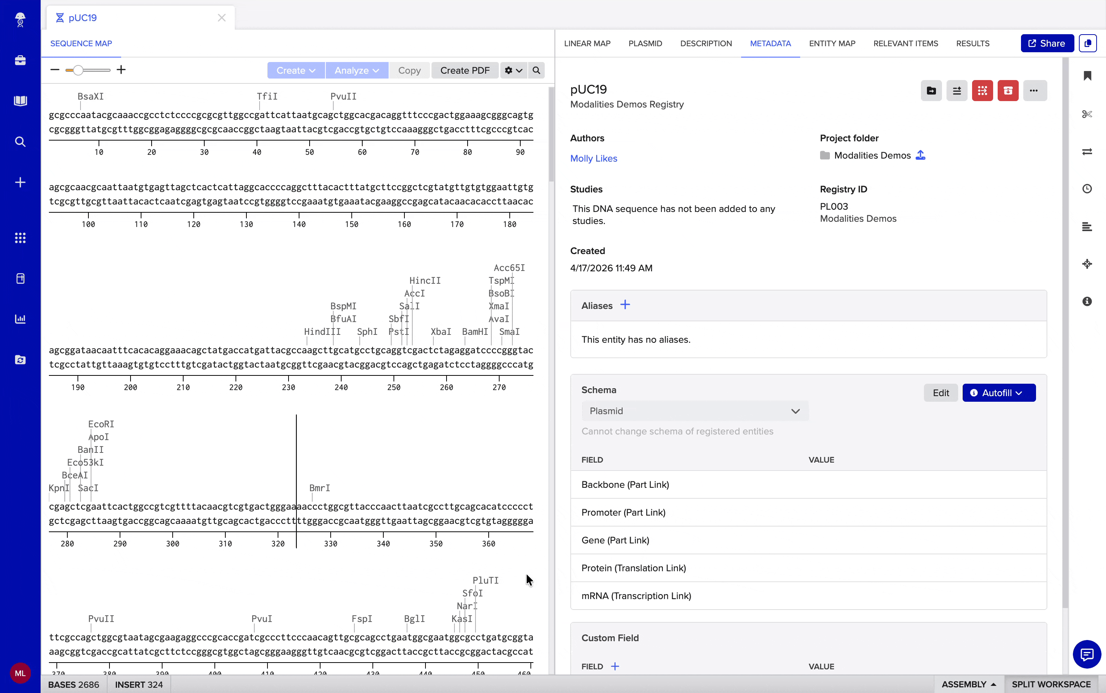This screenshot has height=693, width=1106.
Task: Click the Create PDF button
Action: [x=465, y=71]
